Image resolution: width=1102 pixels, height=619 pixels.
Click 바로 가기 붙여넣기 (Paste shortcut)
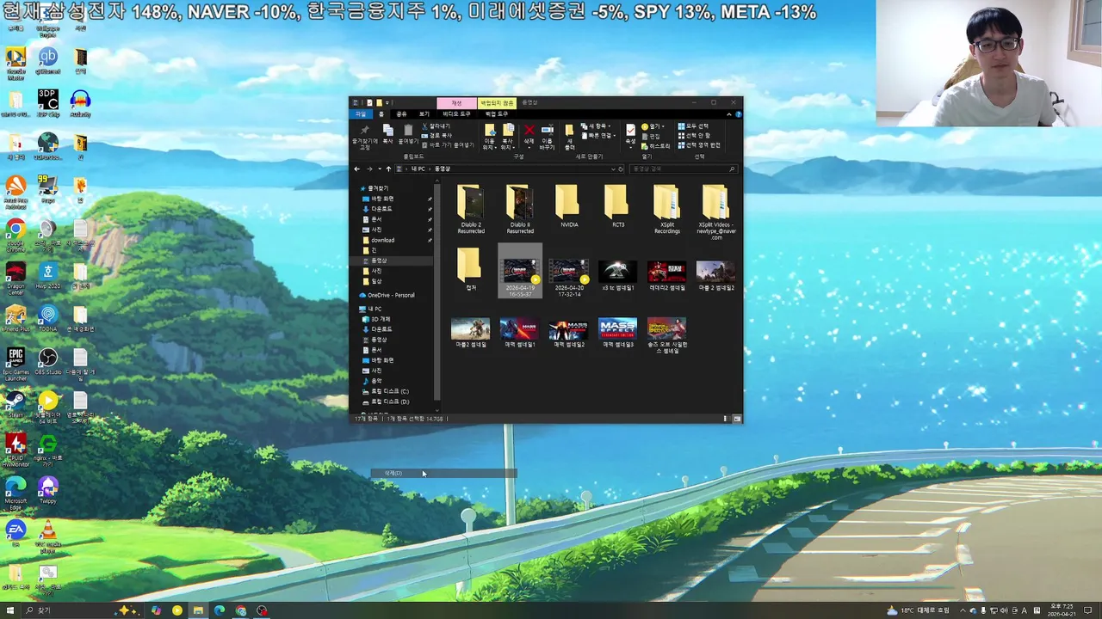pos(447,145)
